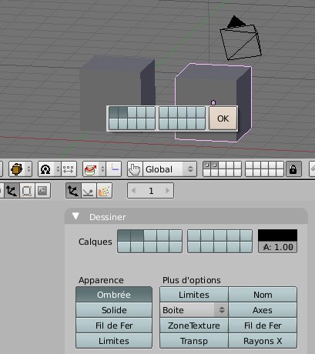Switch to Particle buttons sub-context
Image resolution: width=315 pixels, height=354 pixels.
click(105, 191)
